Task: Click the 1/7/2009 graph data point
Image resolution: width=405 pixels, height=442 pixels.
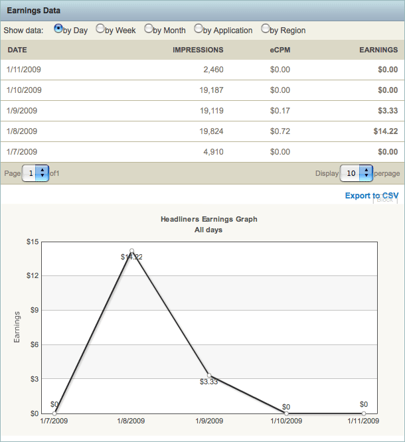Action: [x=54, y=413]
